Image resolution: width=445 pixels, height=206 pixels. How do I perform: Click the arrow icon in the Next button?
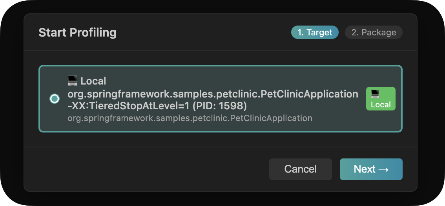[383, 169]
